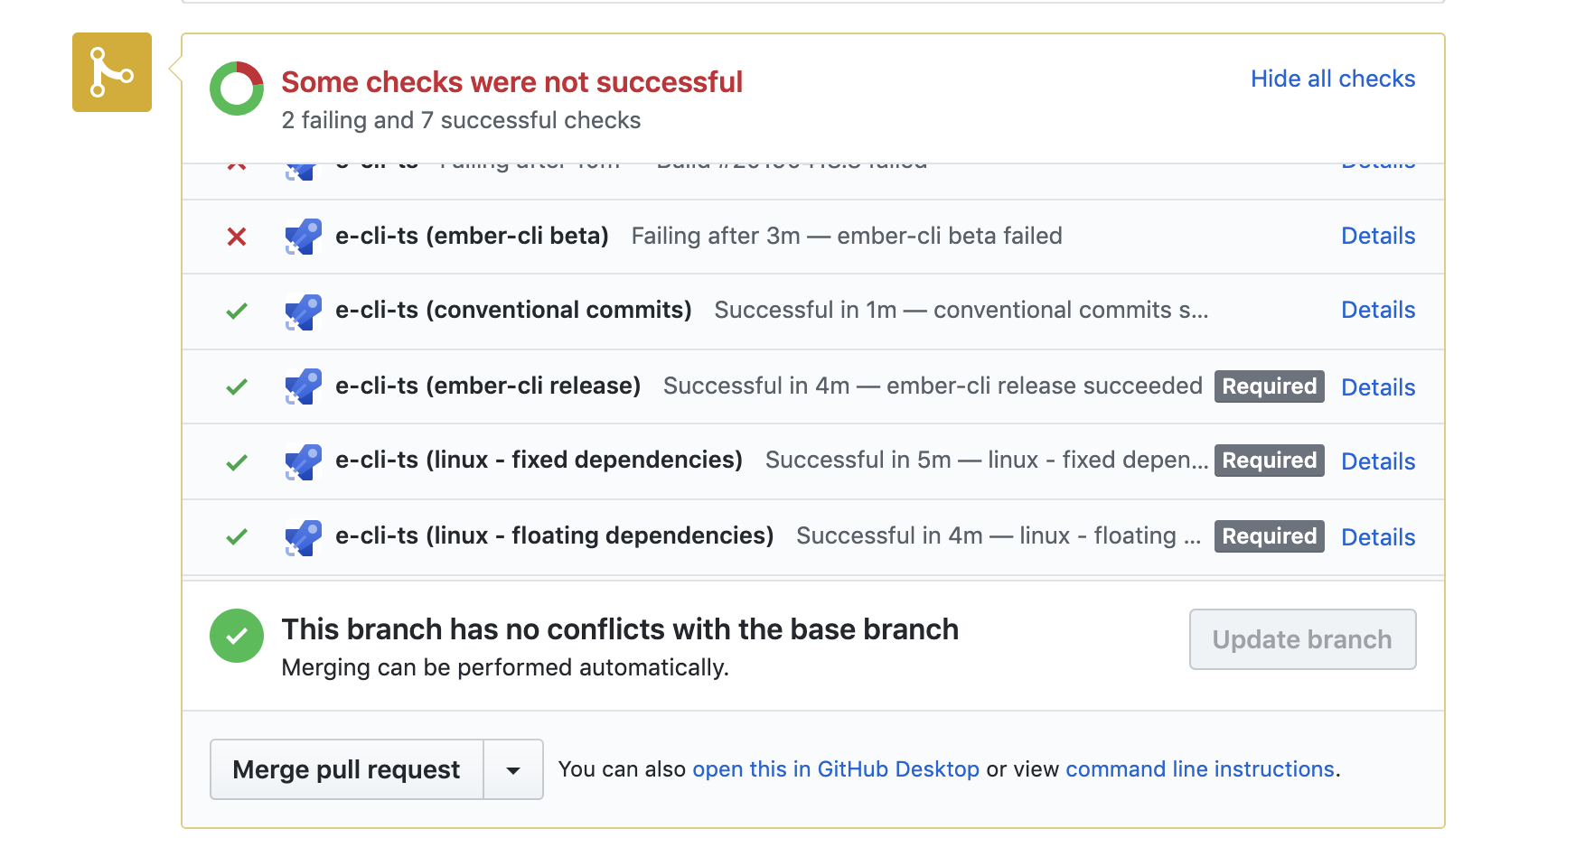Viewport: 1585px width, 847px height.
Task: Click Azure Pipelines icon for ember-cli beta
Action: (303, 237)
